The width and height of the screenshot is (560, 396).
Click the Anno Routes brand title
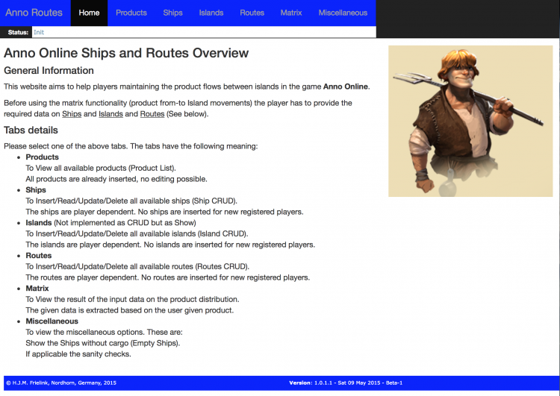tap(34, 13)
